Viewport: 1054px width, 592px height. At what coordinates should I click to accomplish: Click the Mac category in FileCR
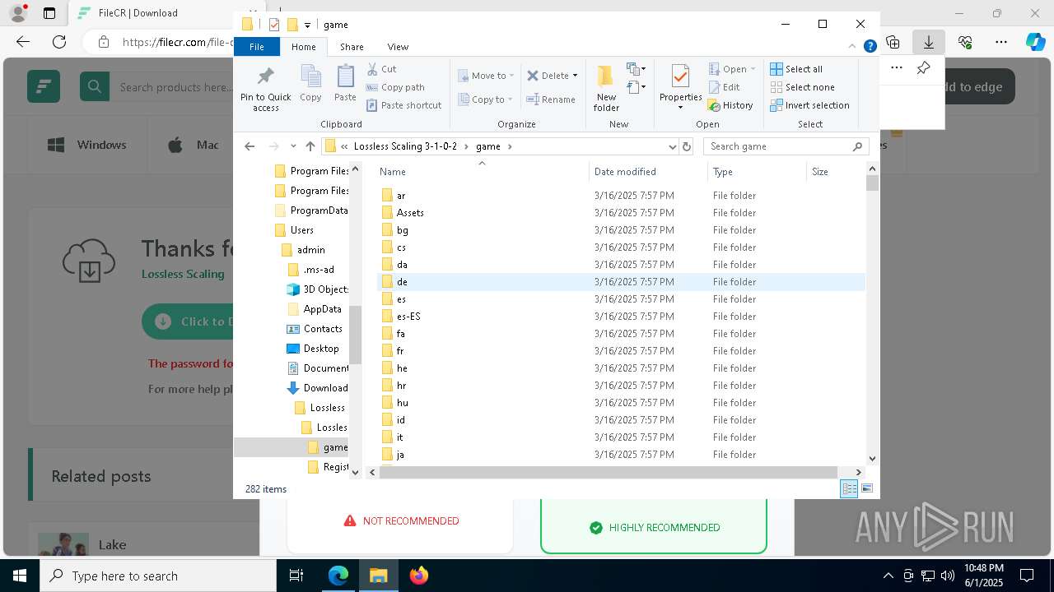pos(194,145)
